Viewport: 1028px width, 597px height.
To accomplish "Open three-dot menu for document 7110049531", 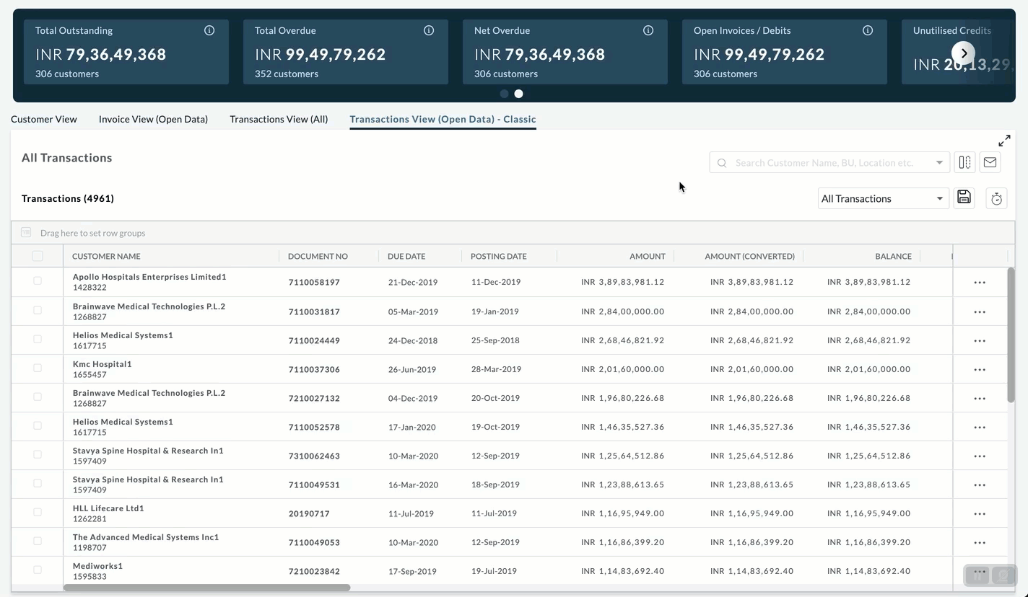I will click(x=980, y=485).
